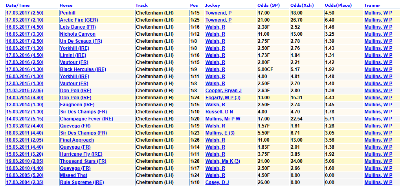Screen dimensions: 400x193
Task: Open Walsh, R jockey in Missed That row
Action: 215,175
